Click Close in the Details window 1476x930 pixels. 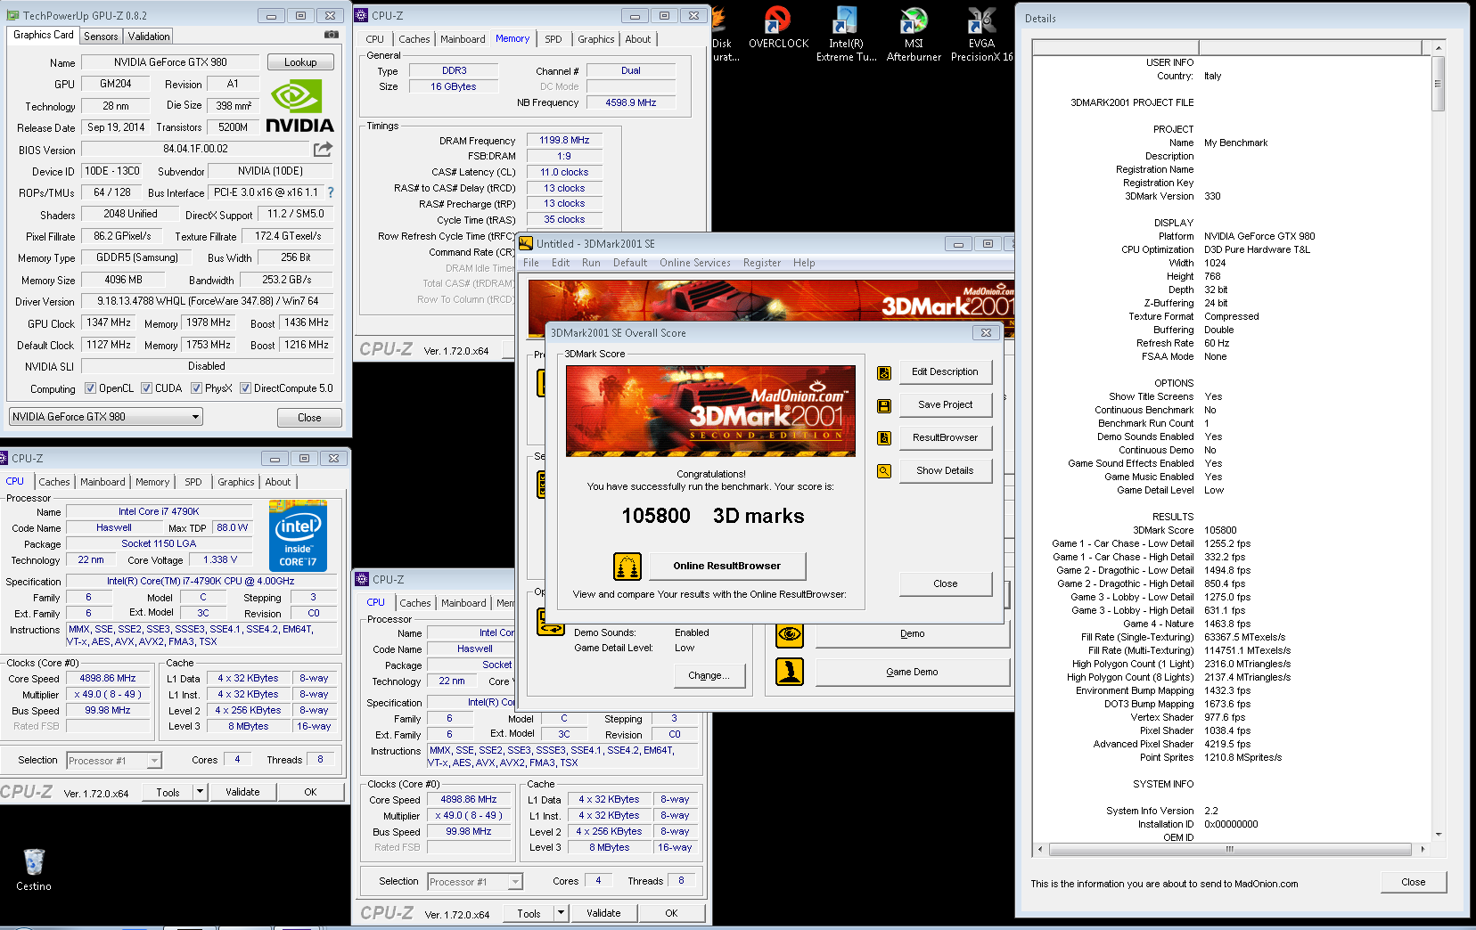1413,882
